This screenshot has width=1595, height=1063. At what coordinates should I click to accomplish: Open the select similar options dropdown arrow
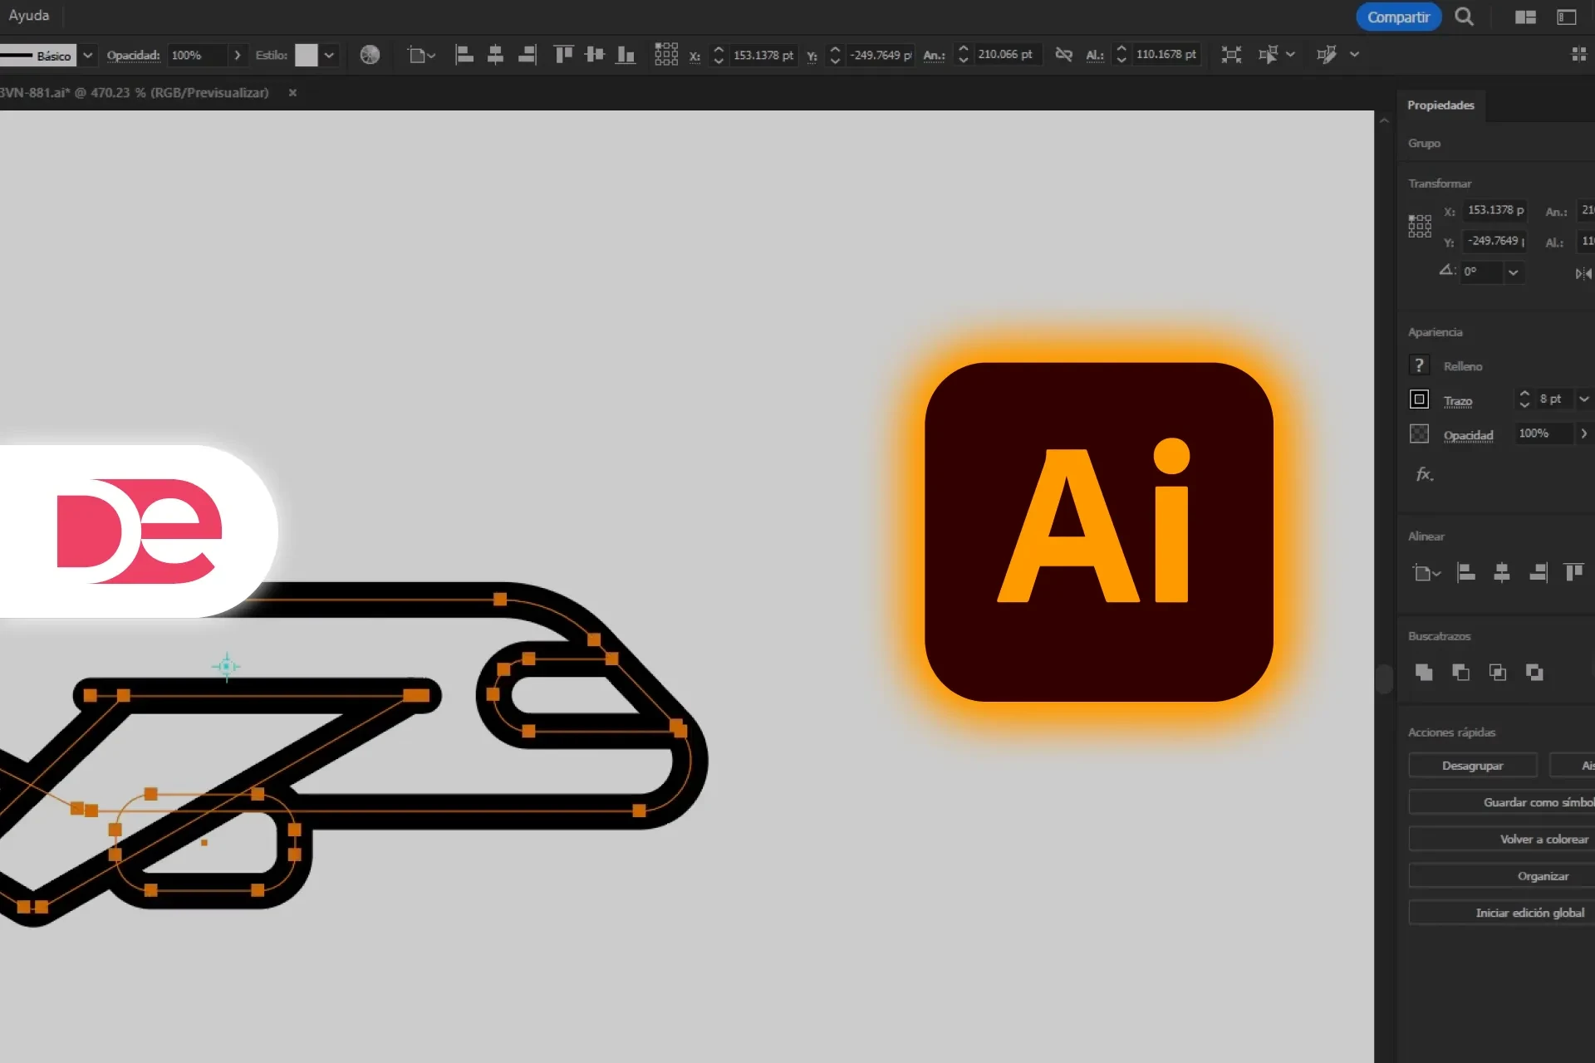tap(1290, 55)
